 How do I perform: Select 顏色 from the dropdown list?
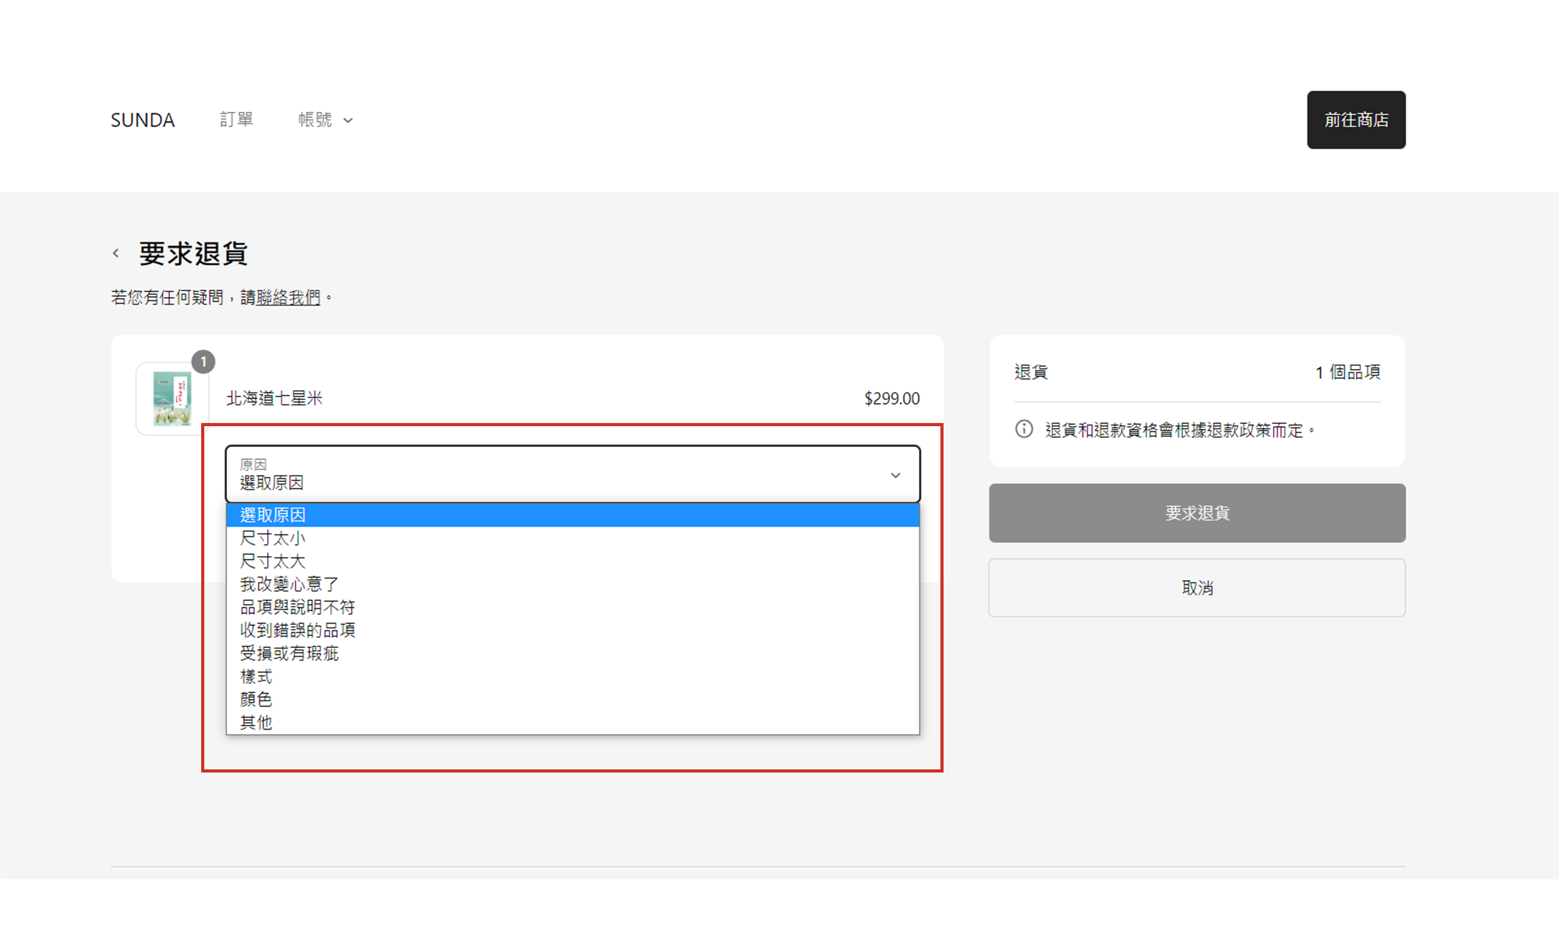256,699
